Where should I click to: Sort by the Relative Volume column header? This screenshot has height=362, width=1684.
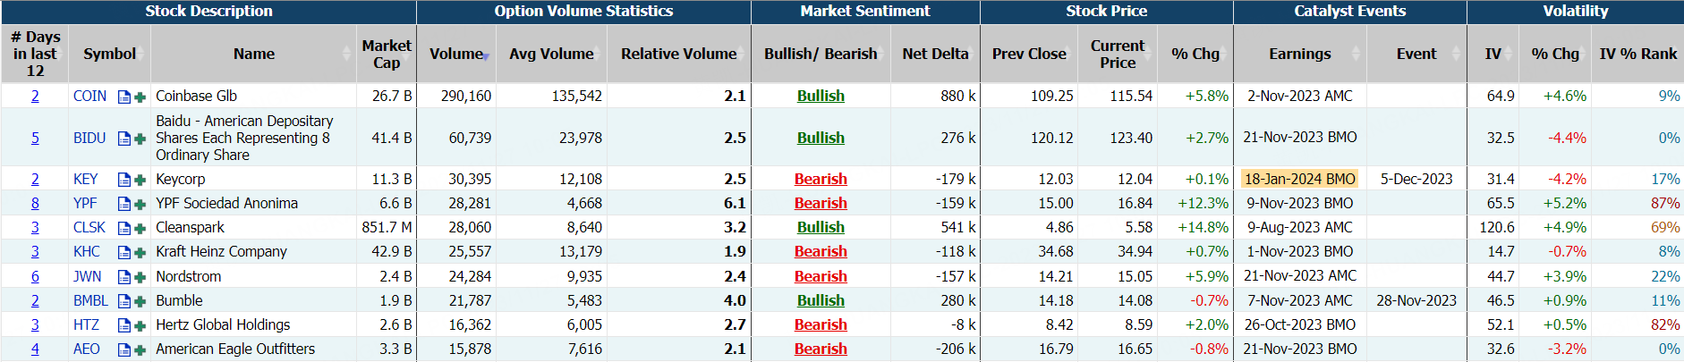(x=679, y=54)
